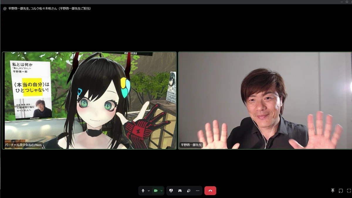Turn off the green camera button

tap(156, 191)
